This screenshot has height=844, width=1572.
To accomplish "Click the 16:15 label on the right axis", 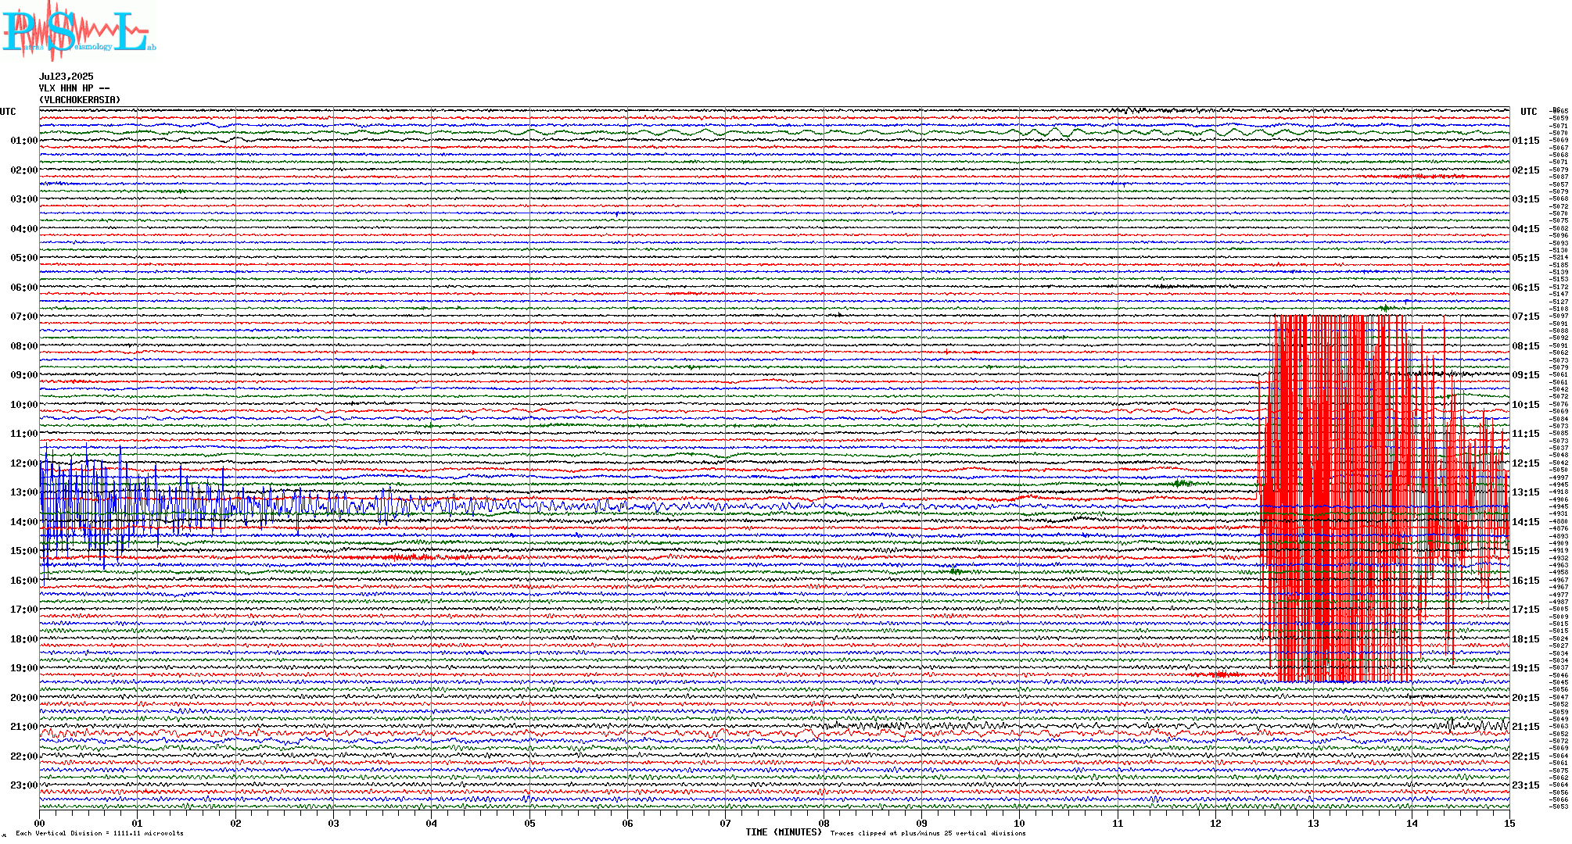I will tap(1526, 581).
